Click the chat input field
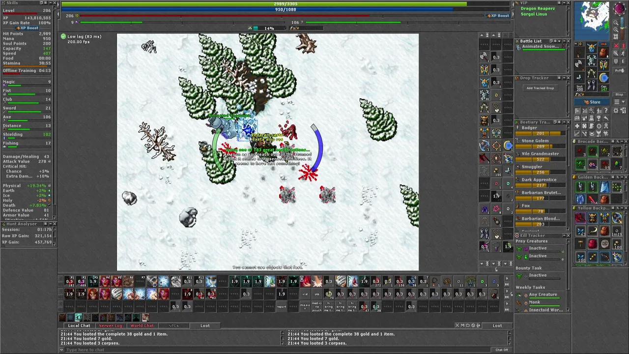Screen dimensions: 629x354 (x=278, y=350)
